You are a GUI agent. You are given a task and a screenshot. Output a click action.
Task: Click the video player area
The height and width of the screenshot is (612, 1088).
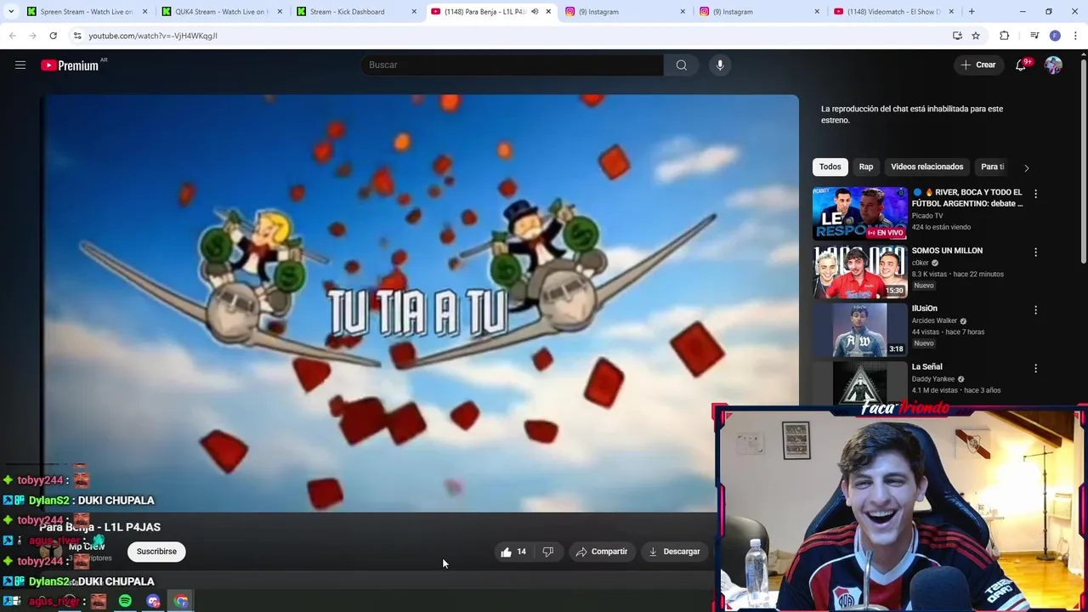click(x=420, y=303)
